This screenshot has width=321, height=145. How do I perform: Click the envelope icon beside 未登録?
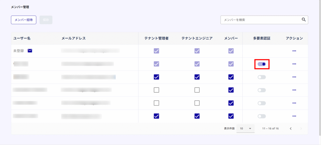[x=30, y=51]
